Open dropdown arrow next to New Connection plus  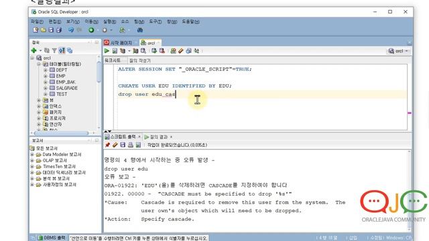[x=40, y=51]
